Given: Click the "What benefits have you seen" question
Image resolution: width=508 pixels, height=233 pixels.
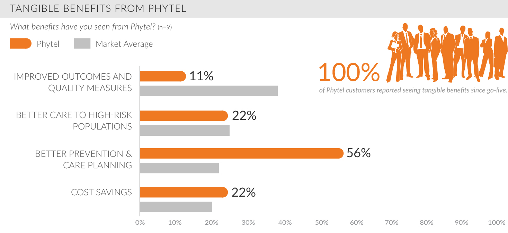Looking at the screenshot, I should (83, 27).
